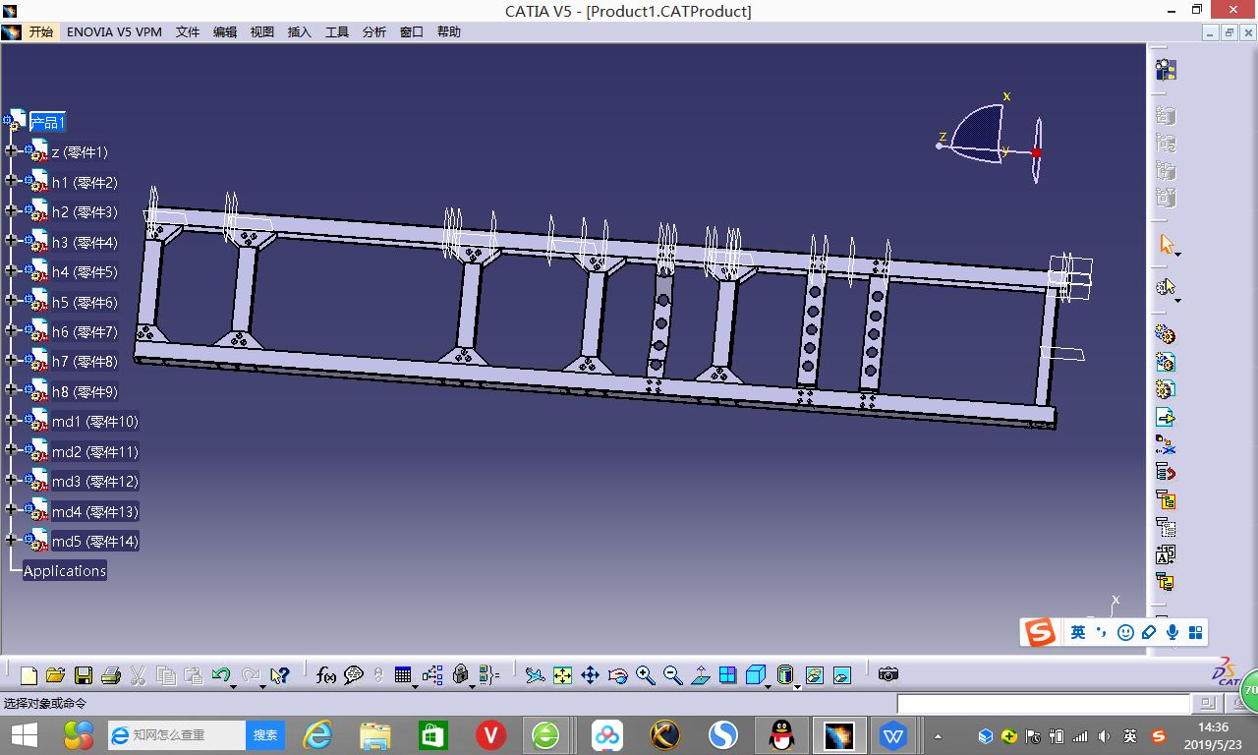Click the Save icon in bottom toolbar

(x=84, y=675)
